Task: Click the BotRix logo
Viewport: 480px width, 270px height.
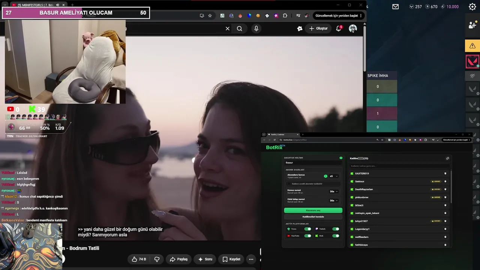Action: click(x=276, y=147)
